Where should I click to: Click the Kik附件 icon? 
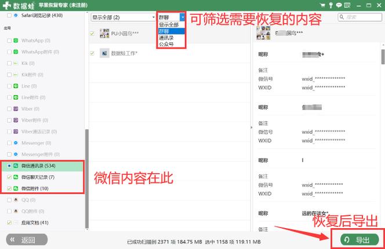(16, 75)
